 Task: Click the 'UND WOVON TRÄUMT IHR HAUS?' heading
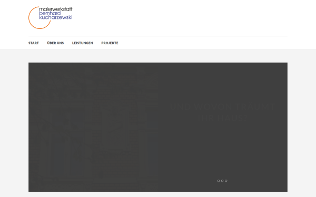(222, 112)
